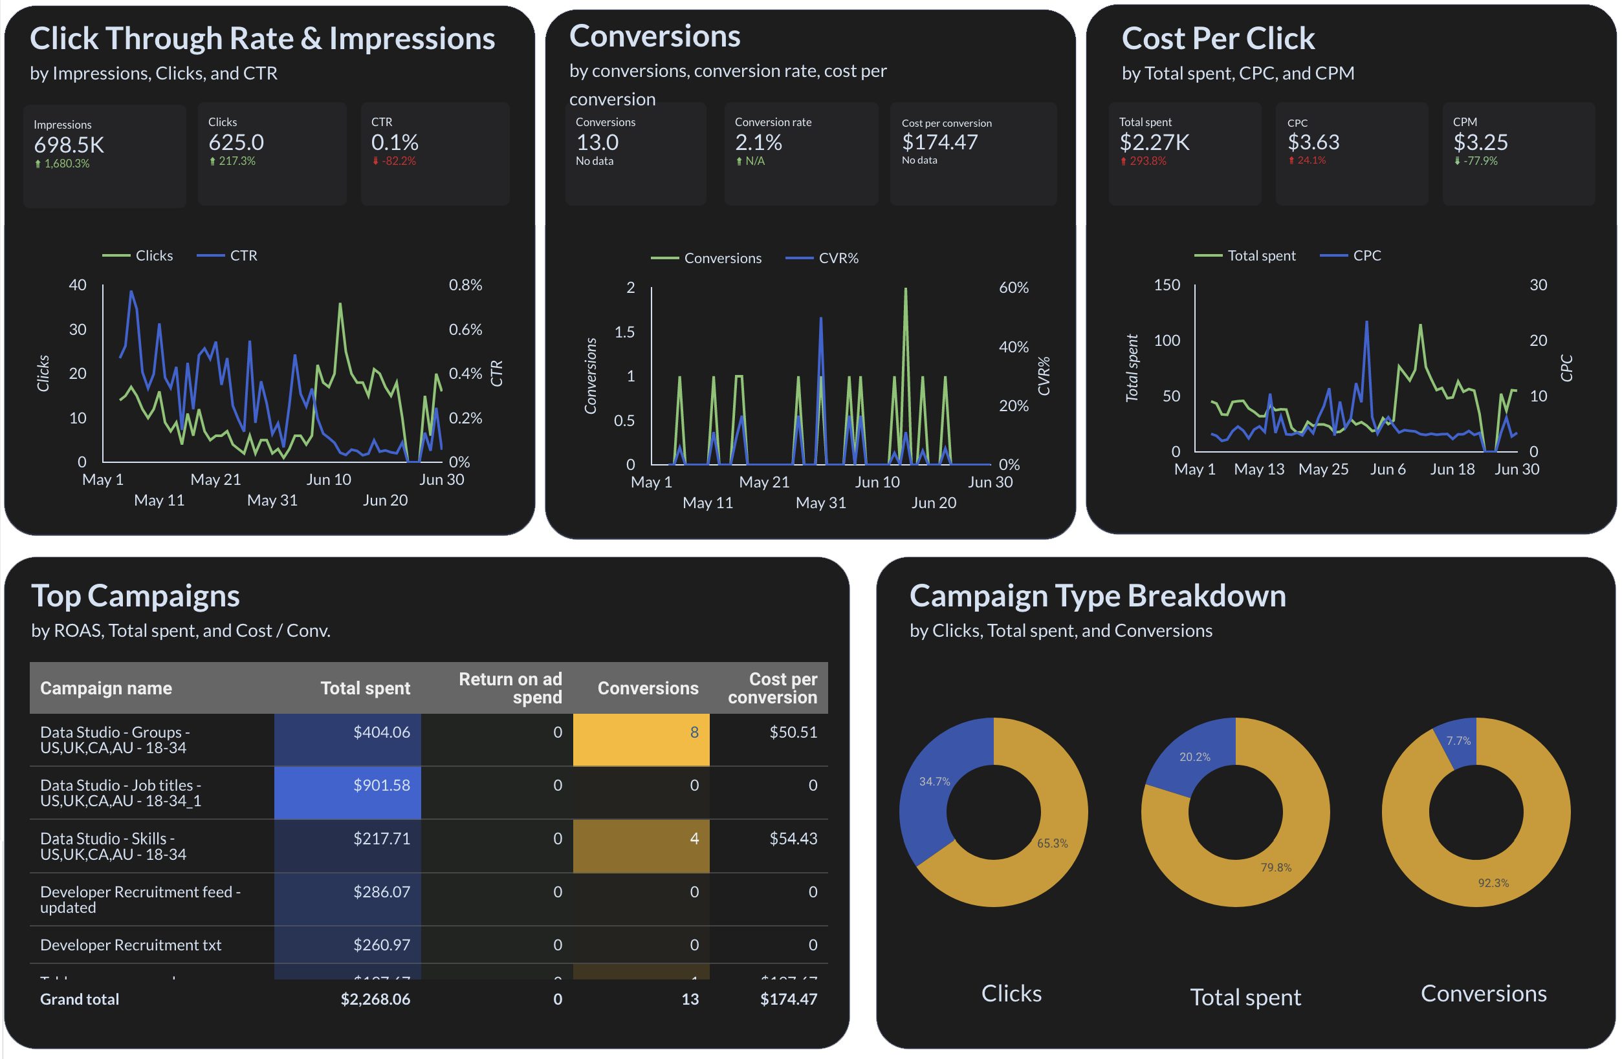This screenshot has width=1622, height=1059.
Task: Select Developer Recruitment feed - updated row
Action: tap(429, 900)
